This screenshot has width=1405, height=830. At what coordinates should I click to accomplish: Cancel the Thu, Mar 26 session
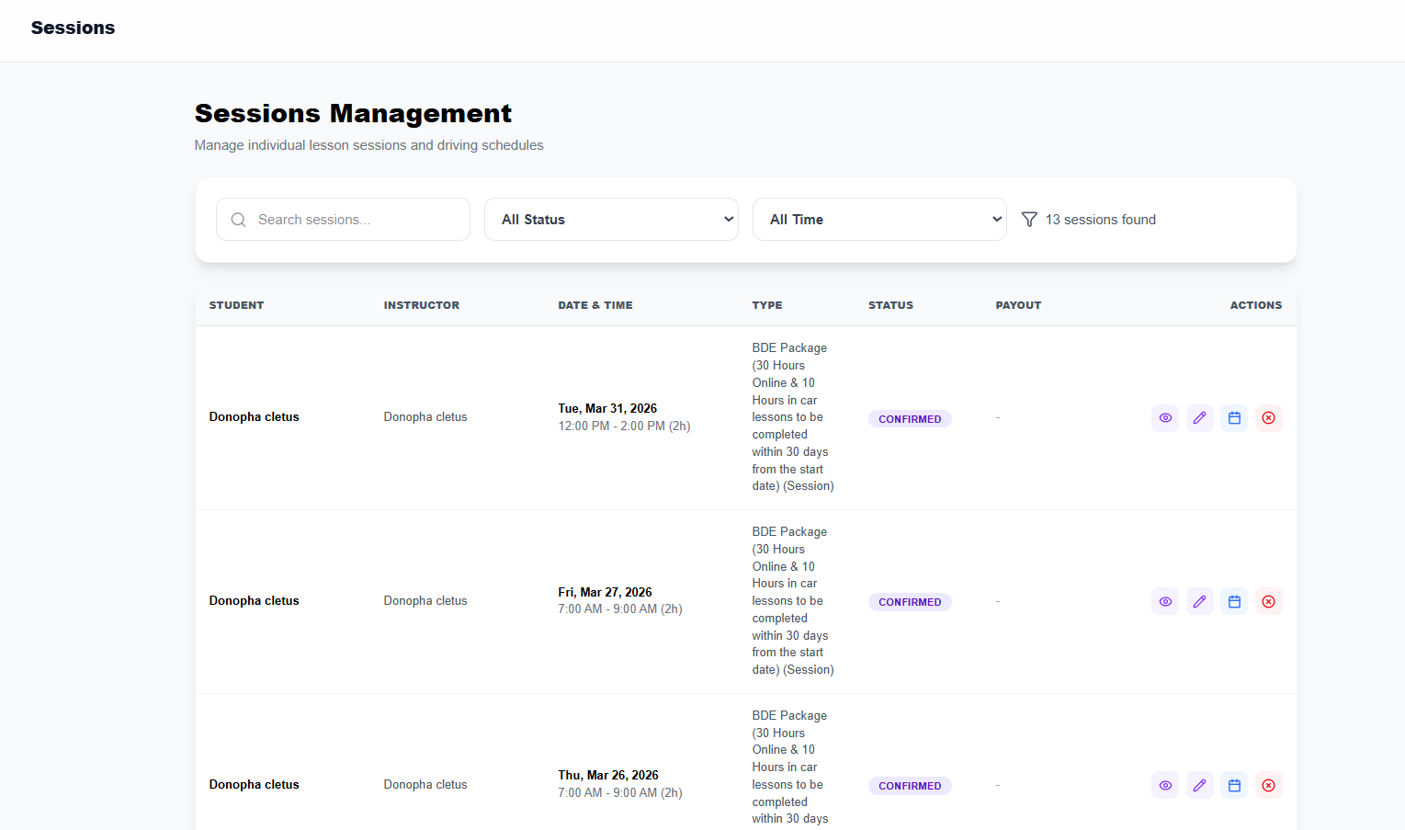1268,786
